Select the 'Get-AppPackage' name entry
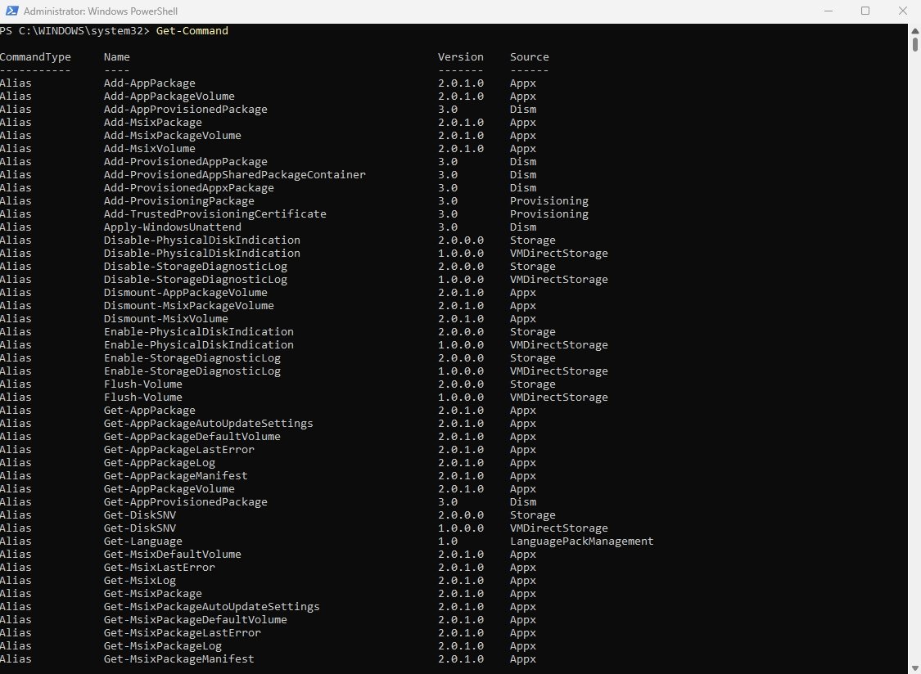Viewport: 921px width, 674px height. 150,411
